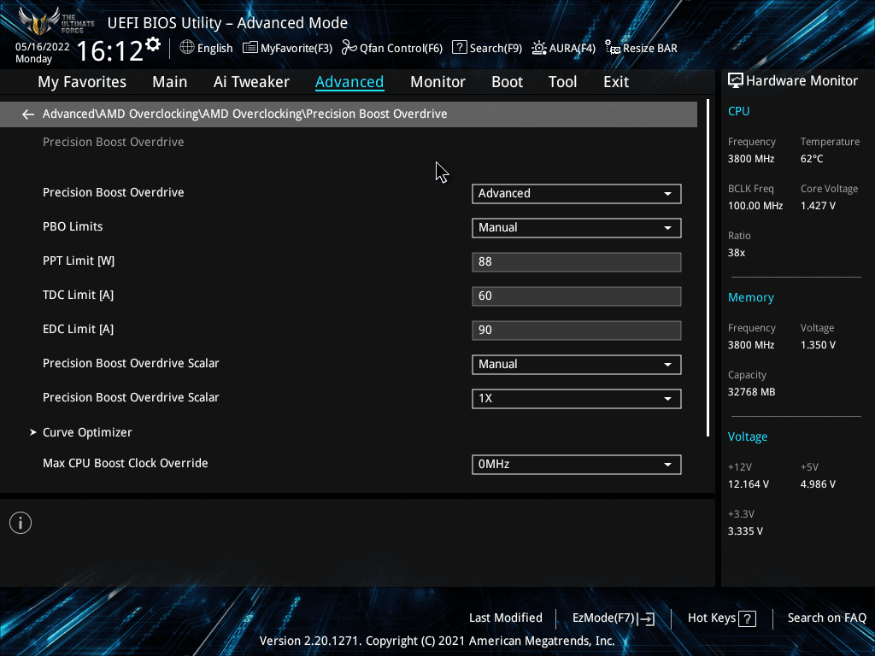This screenshot has height=656, width=875.
Task: Open the PBO Limits dropdown
Action: pyautogui.click(x=577, y=227)
